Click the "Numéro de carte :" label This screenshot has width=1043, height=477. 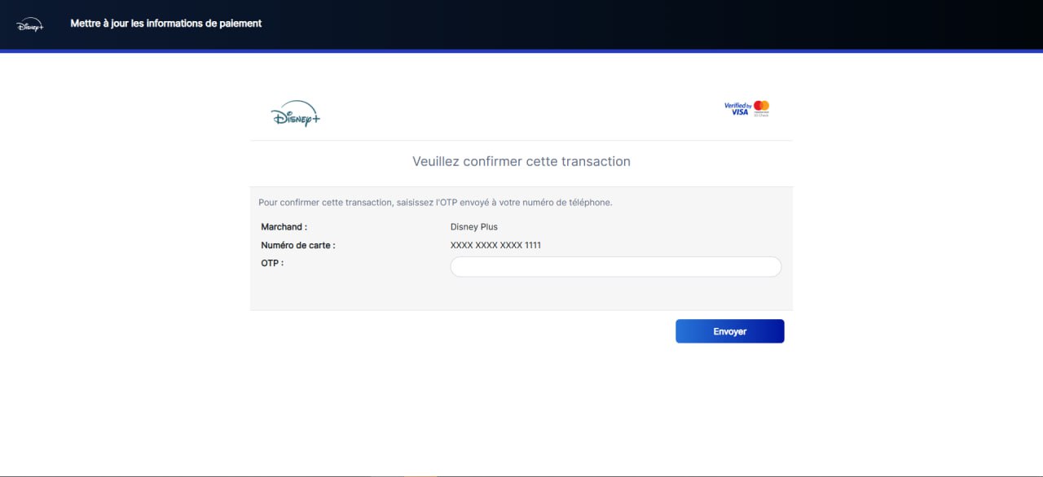(298, 245)
